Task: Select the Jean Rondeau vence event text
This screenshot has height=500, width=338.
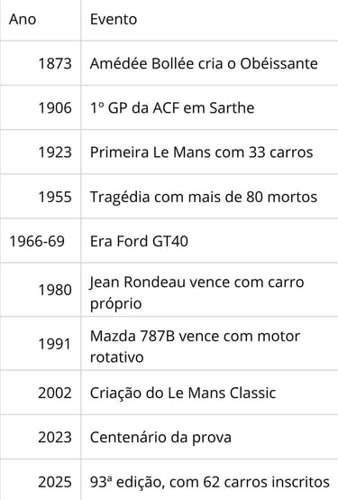Action: pos(196,292)
